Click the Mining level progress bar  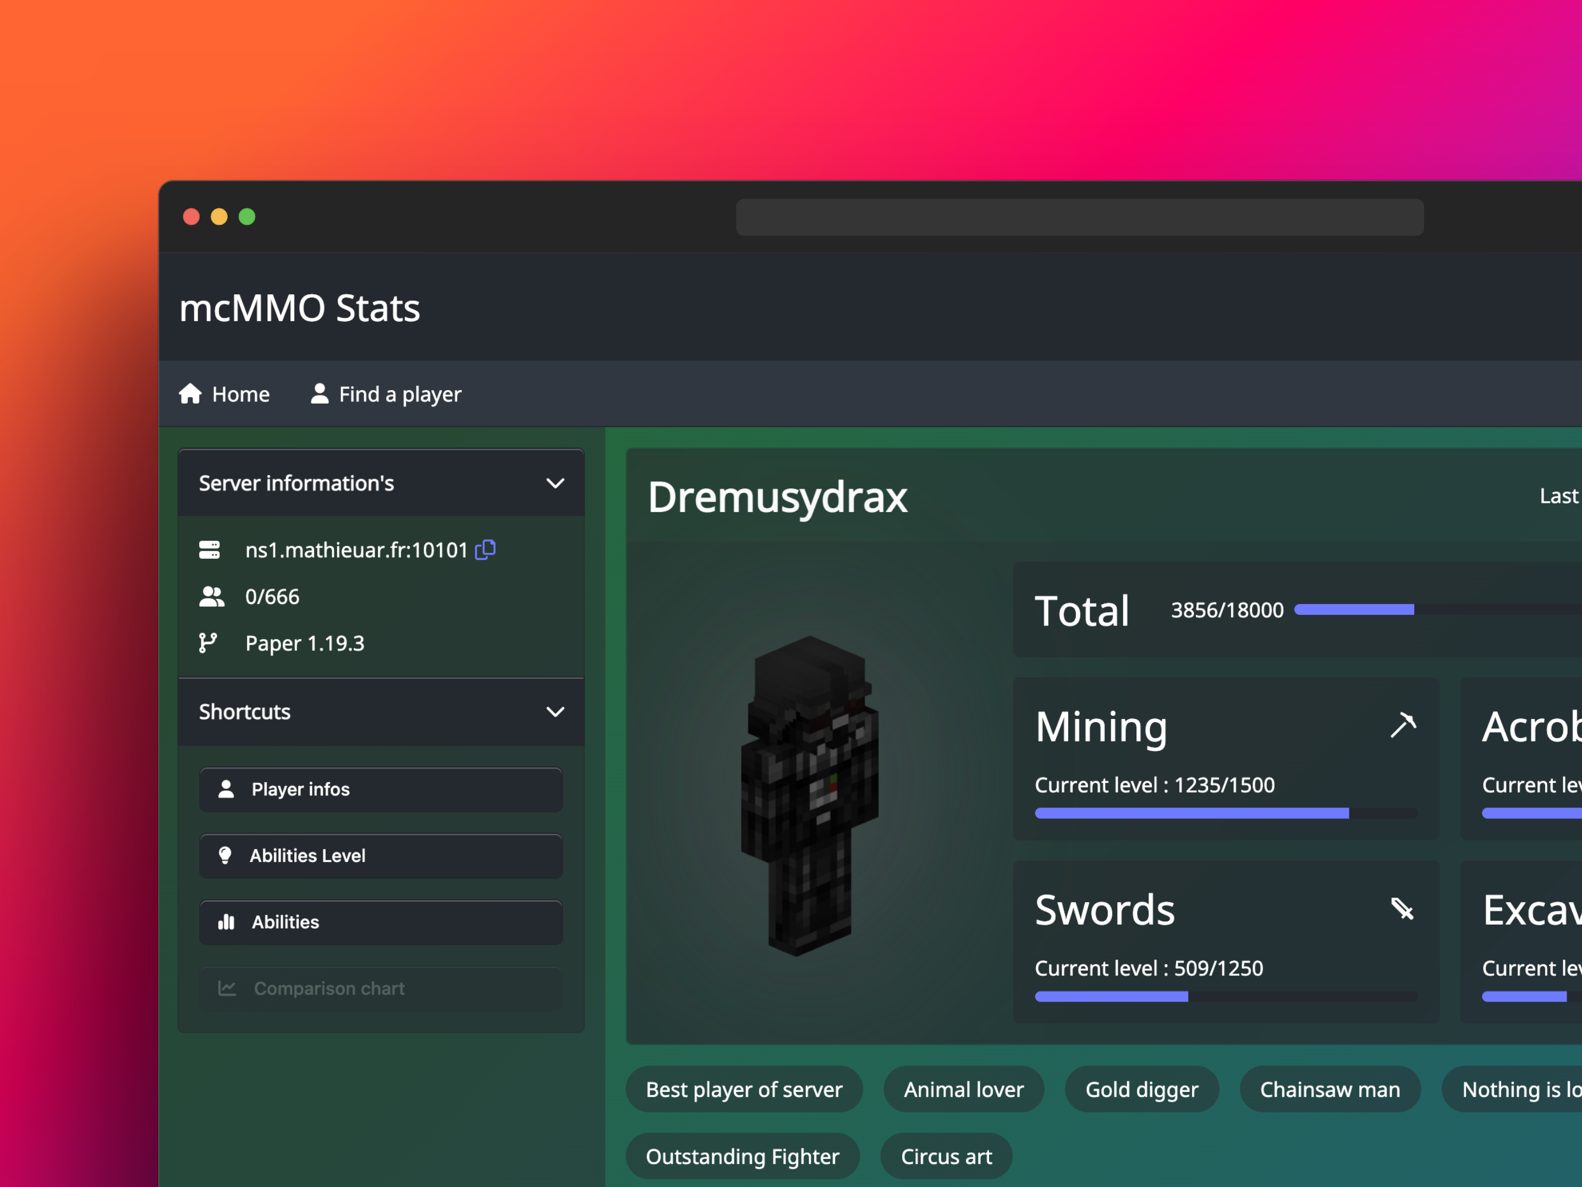tap(1226, 813)
